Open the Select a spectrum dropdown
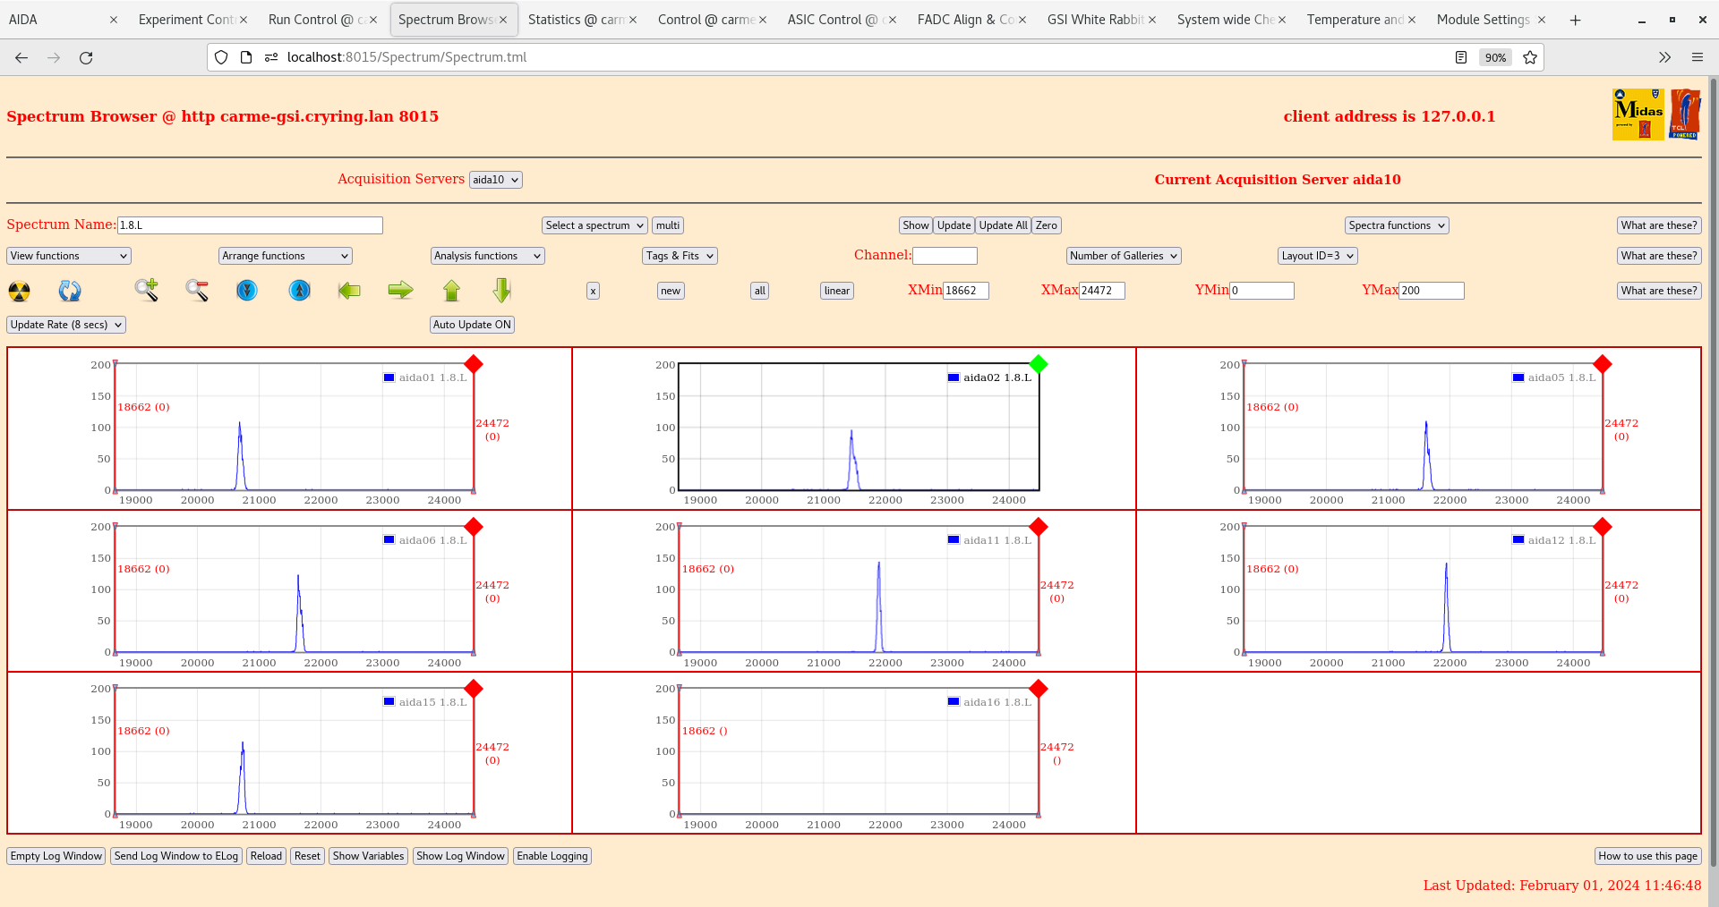This screenshot has height=907, width=1719. (x=594, y=225)
